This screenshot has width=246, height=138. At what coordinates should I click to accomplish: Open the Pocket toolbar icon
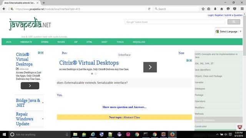pyautogui.click(x=234, y=9)
